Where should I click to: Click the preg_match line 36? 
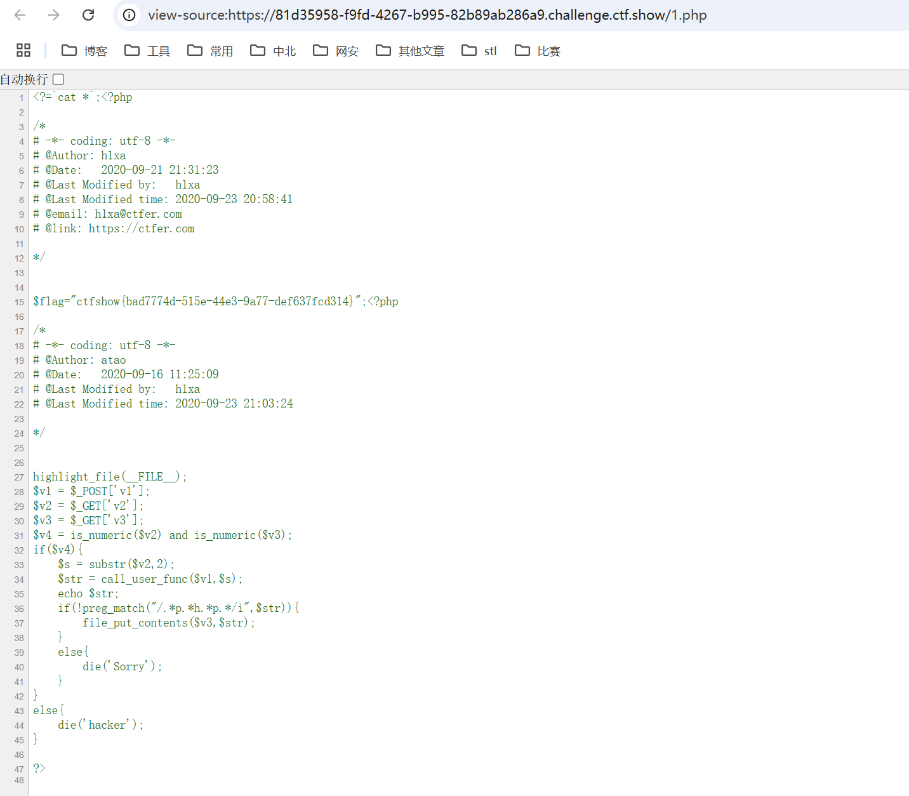tap(178, 608)
